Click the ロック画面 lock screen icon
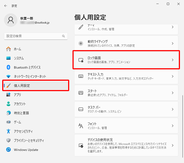 click(x=81, y=60)
